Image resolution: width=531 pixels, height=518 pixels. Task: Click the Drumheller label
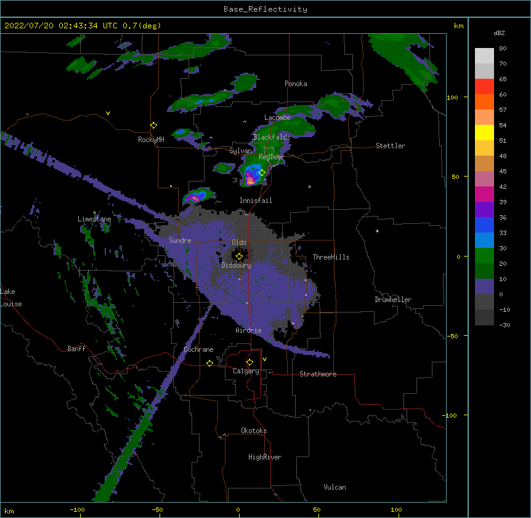click(393, 300)
